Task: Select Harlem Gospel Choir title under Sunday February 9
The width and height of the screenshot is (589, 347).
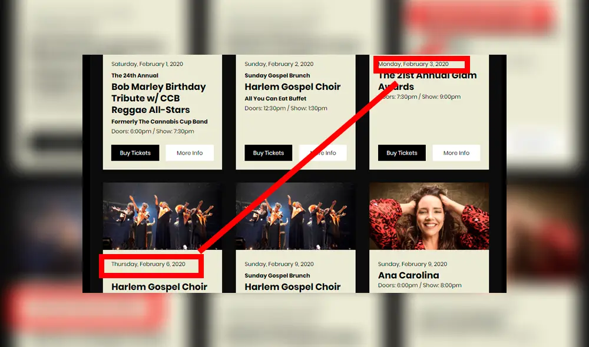Action: [x=292, y=286]
